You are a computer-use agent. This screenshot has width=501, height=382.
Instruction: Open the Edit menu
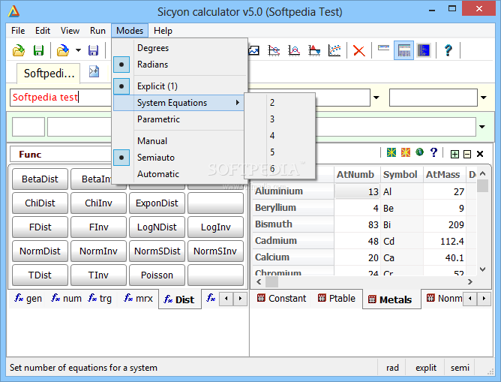43,31
